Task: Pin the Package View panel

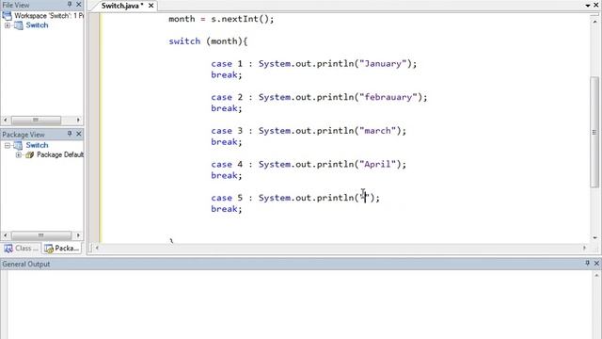Action: pyautogui.click(x=70, y=134)
